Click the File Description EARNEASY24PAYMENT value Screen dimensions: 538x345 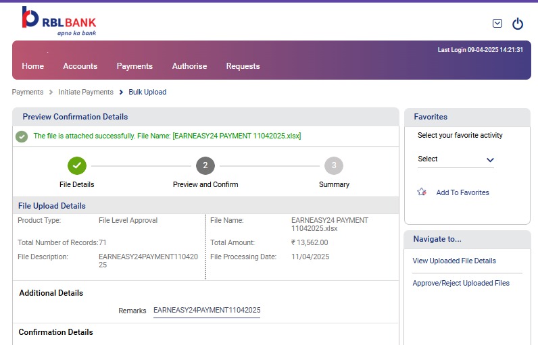pyautogui.click(x=148, y=261)
